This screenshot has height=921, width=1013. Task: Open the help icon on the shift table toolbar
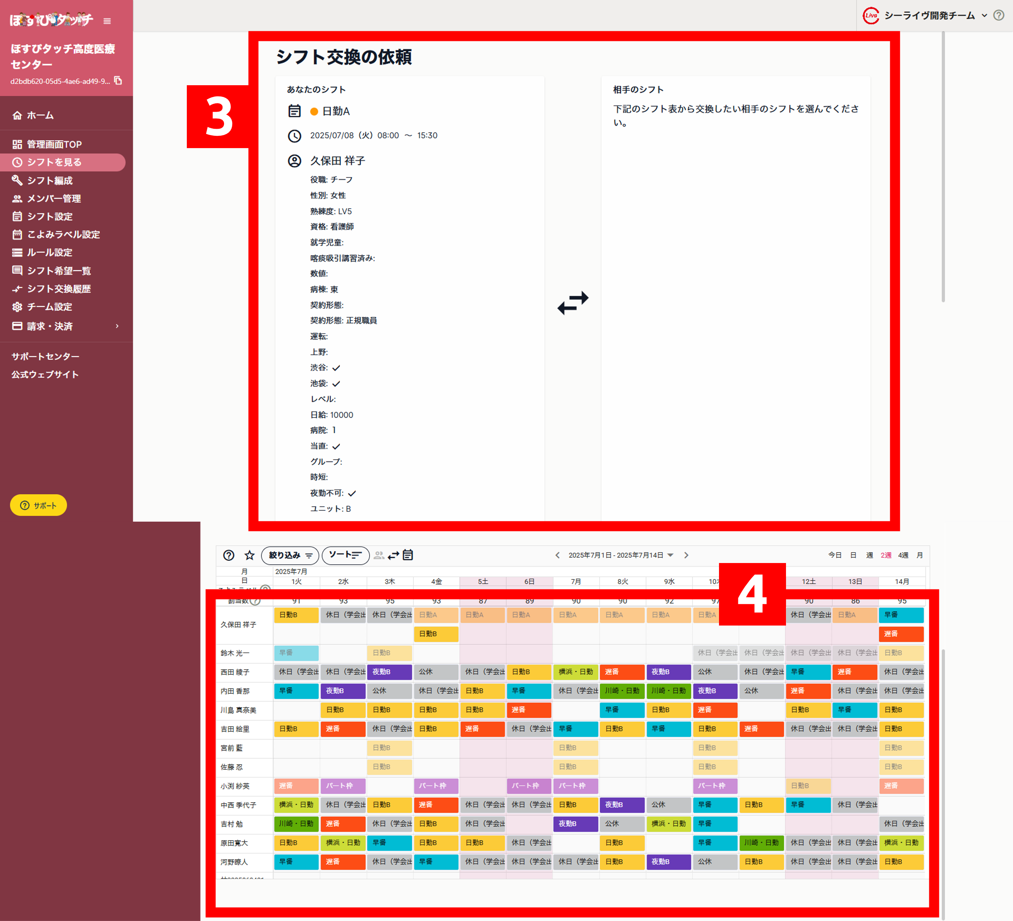(x=229, y=555)
